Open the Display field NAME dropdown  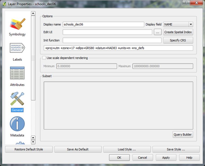(x=178, y=24)
